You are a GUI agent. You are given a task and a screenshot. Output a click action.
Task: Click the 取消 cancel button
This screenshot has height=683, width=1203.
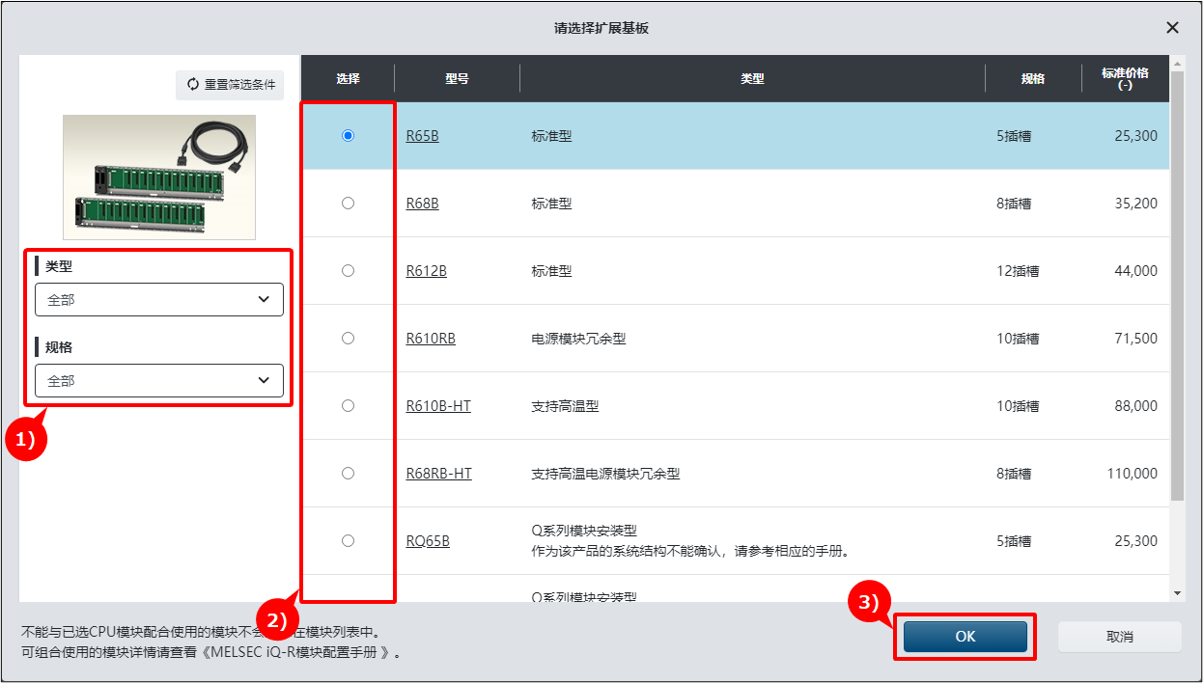pos(1119,637)
